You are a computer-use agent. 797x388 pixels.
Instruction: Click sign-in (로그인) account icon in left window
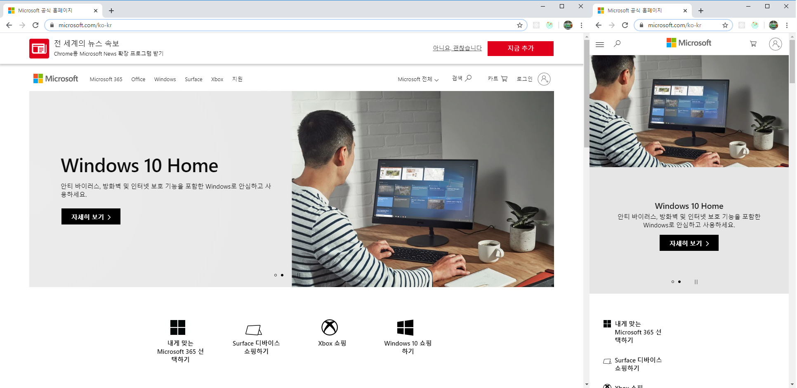[x=544, y=79]
